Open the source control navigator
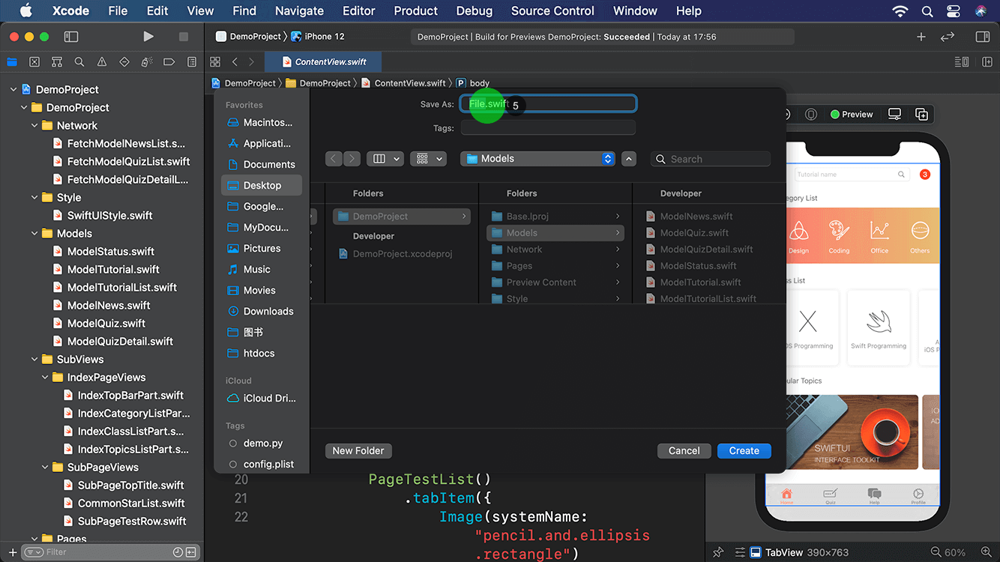Image resolution: width=1000 pixels, height=562 pixels. coord(34,62)
